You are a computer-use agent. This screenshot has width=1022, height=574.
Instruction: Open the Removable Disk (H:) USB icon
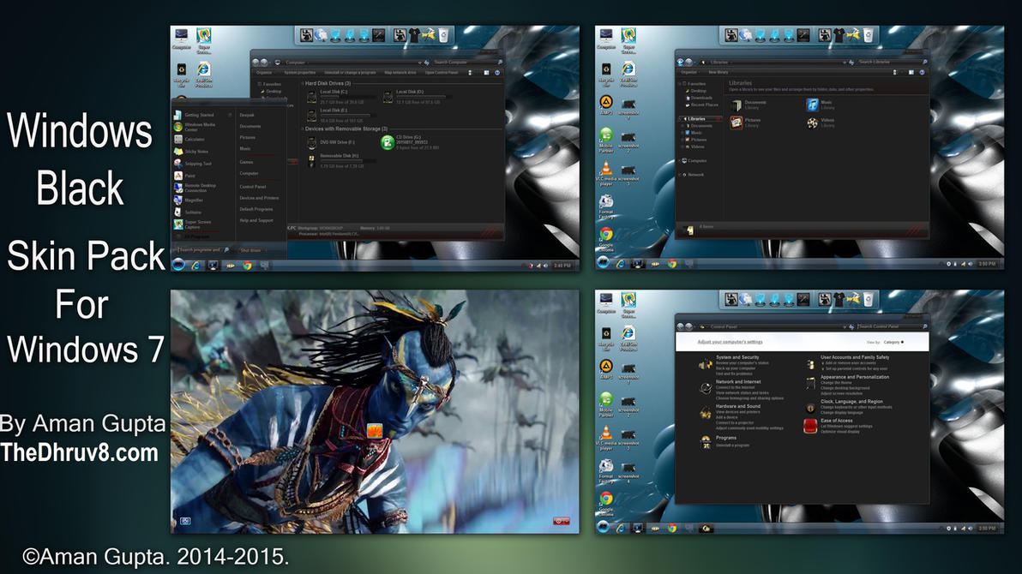click(312, 160)
